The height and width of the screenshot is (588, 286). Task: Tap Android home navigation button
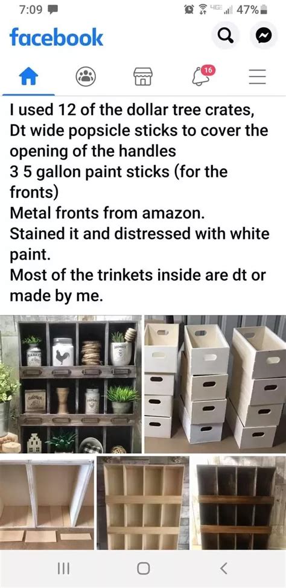point(143,569)
